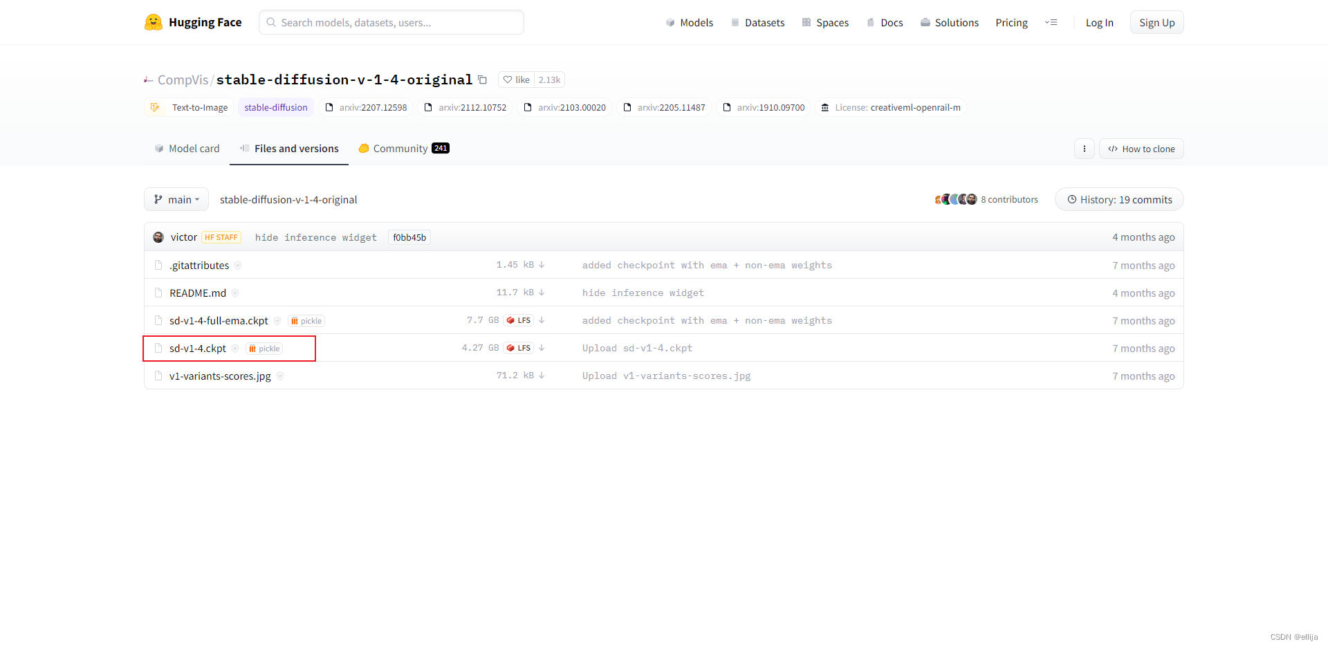Click the stable-diffusion-v-1-4-original breadcrumb

288,200
